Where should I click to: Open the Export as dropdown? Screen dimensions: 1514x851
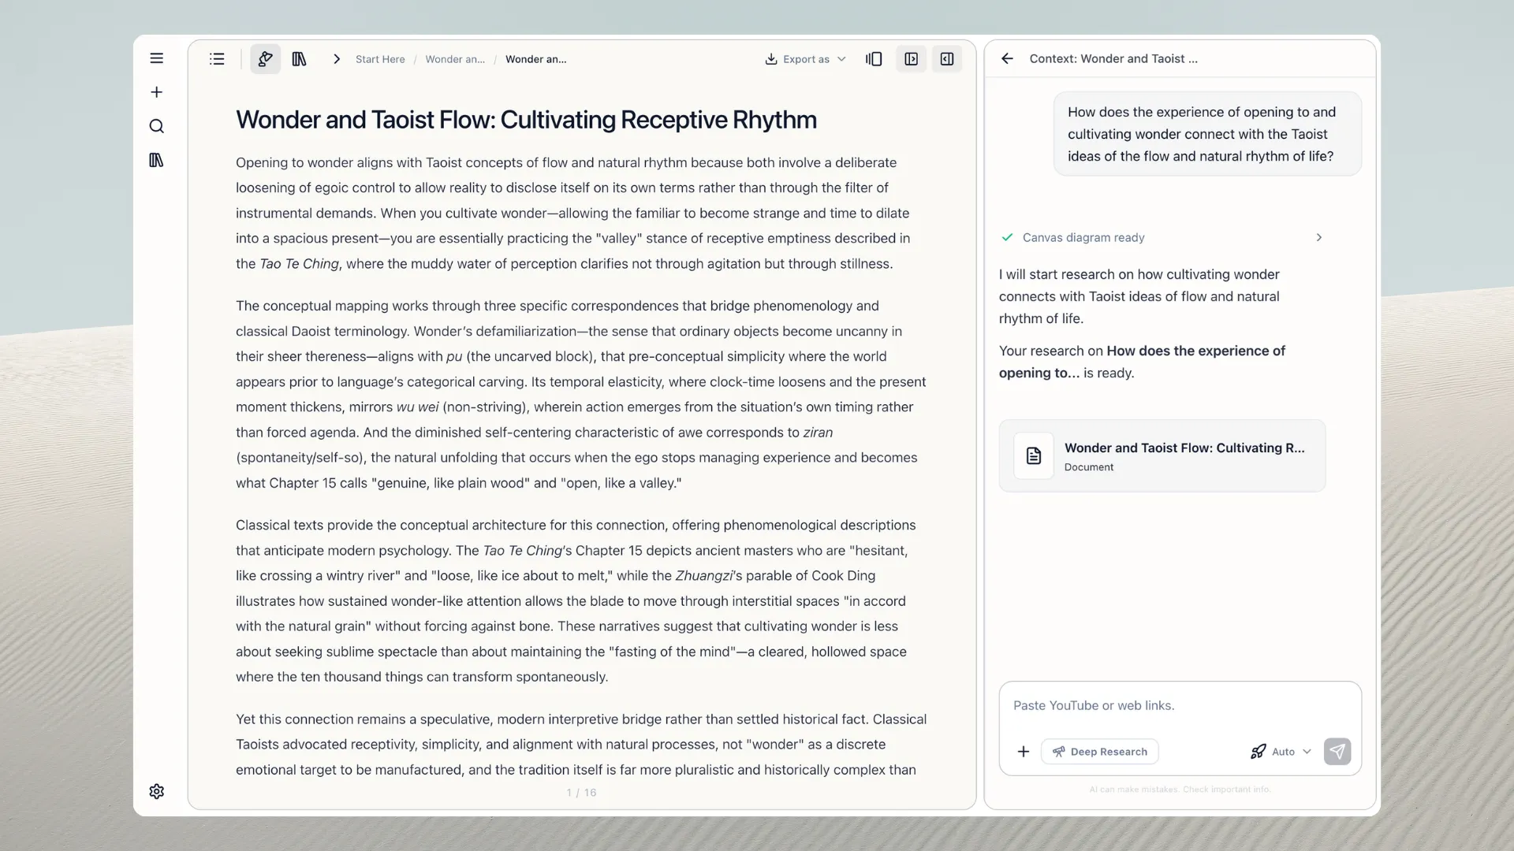(x=806, y=59)
